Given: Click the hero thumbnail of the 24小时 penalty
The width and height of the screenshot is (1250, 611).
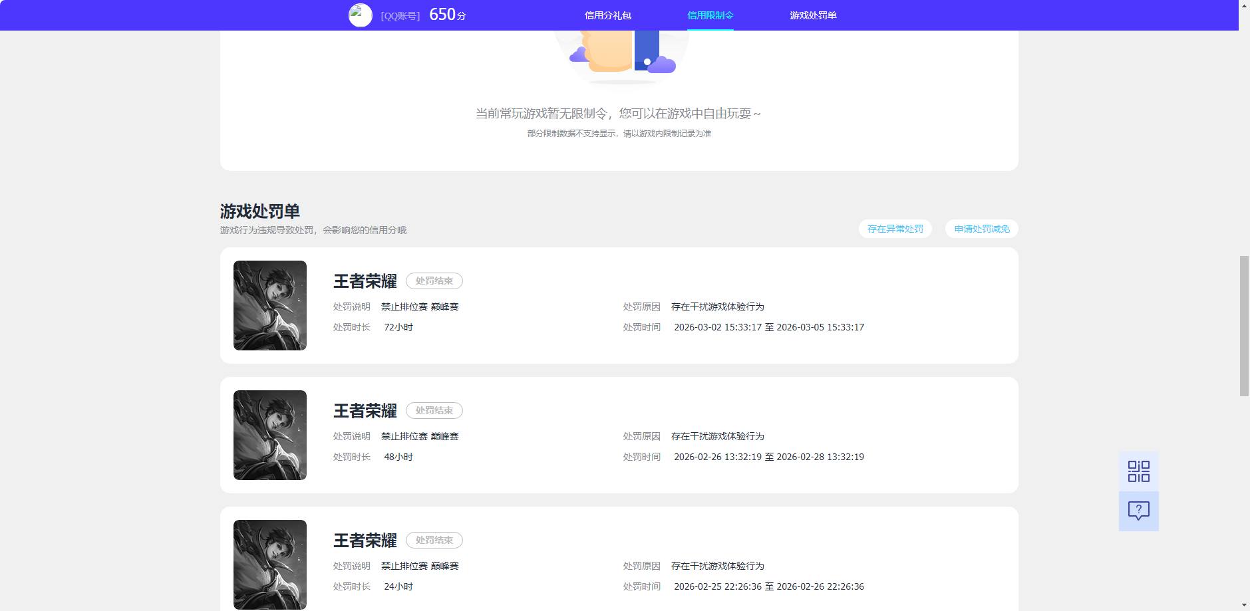Looking at the screenshot, I should point(270,564).
